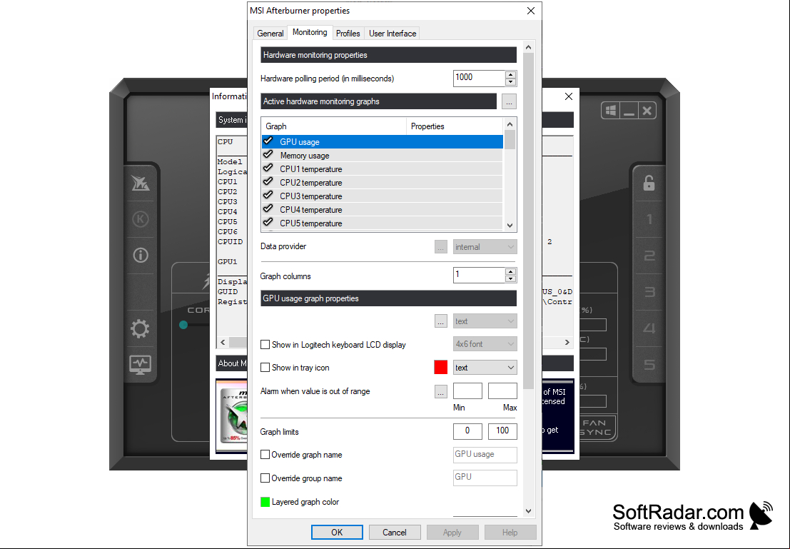Toggle the profile lock icon in Afterburner
Screen dimensions: 790x549
click(x=649, y=183)
